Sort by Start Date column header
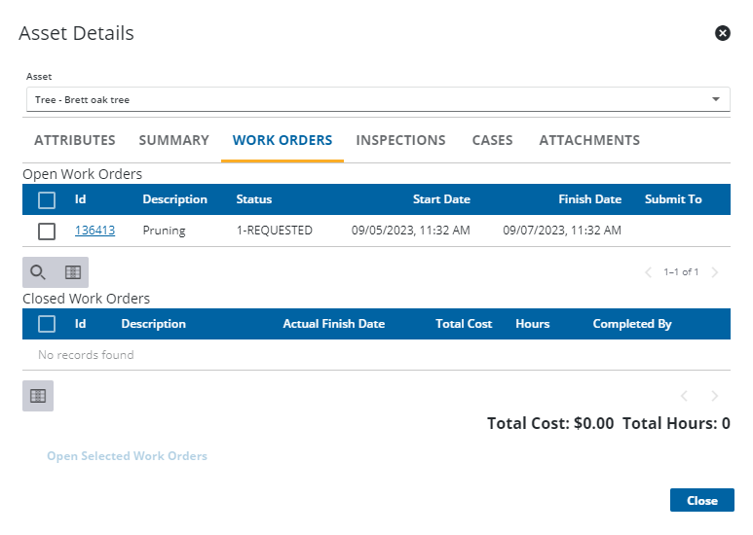 (441, 199)
